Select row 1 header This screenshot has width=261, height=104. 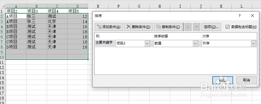click(x=3, y=11)
